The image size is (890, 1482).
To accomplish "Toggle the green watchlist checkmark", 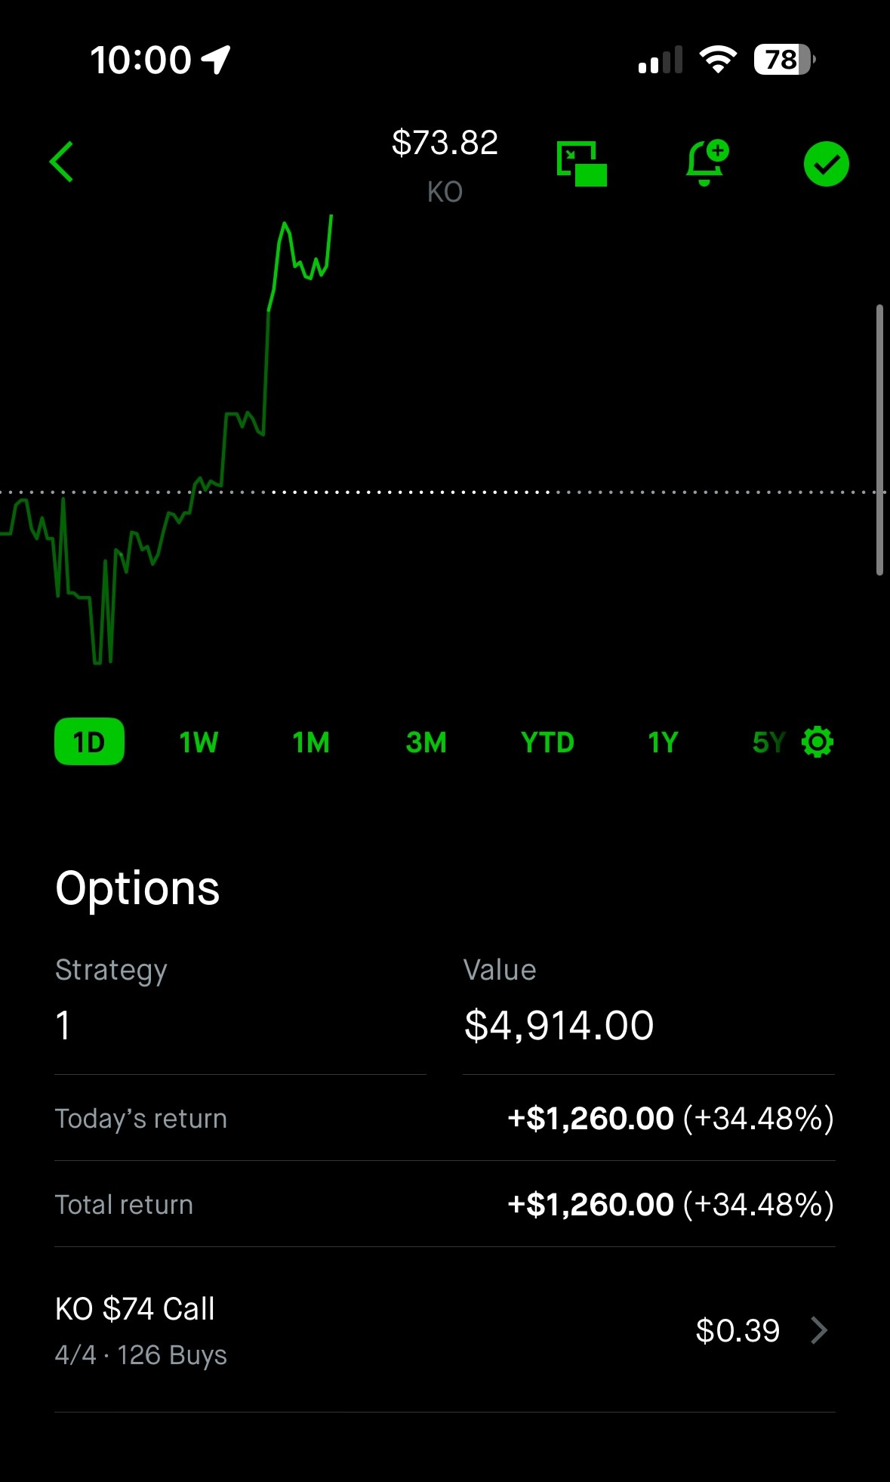I will tap(826, 164).
